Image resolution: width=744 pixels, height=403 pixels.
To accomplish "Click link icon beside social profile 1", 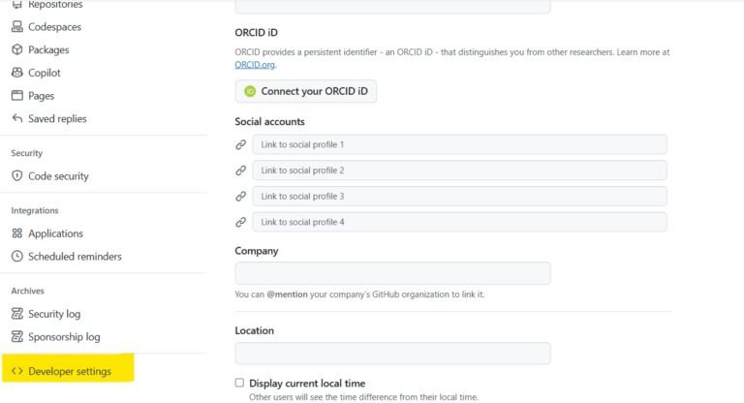I will pyautogui.click(x=241, y=144).
